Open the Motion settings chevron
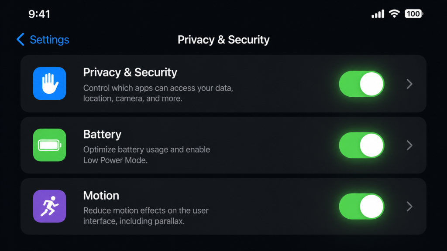 click(x=409, y=206)
